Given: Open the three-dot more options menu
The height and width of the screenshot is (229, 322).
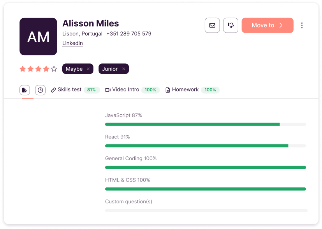Looking at the screenshot, I should pos(302,25).
